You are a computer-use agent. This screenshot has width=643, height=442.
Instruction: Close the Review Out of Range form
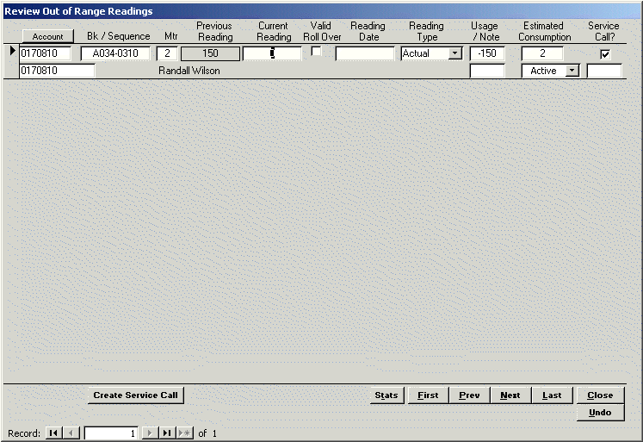pyautogui.click(x=600, y=395)
